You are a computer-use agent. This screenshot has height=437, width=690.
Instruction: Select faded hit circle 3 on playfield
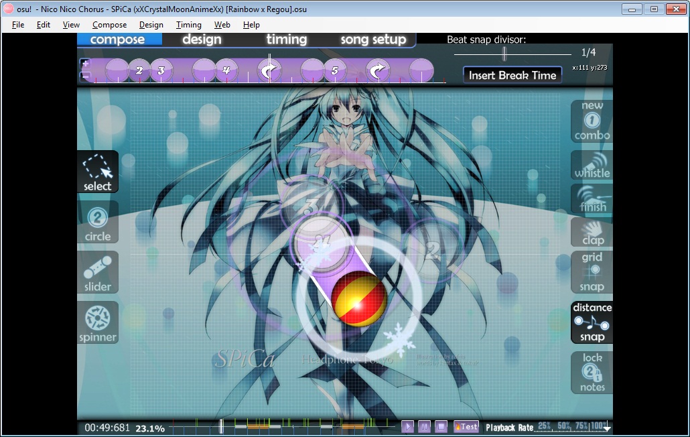[311, 205]
